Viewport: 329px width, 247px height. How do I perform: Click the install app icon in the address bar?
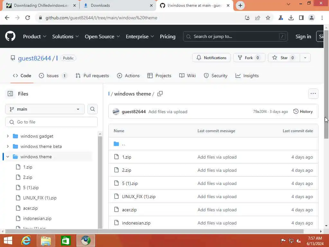(x=247, y=18)
